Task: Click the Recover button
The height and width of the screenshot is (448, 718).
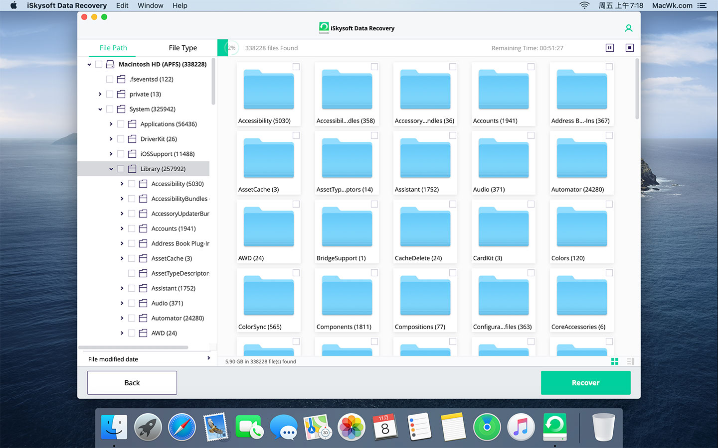Action: 586,383
